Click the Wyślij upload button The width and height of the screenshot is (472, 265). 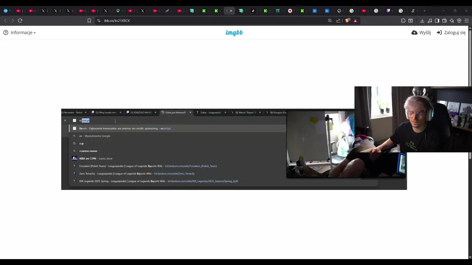tap(421, 32)
